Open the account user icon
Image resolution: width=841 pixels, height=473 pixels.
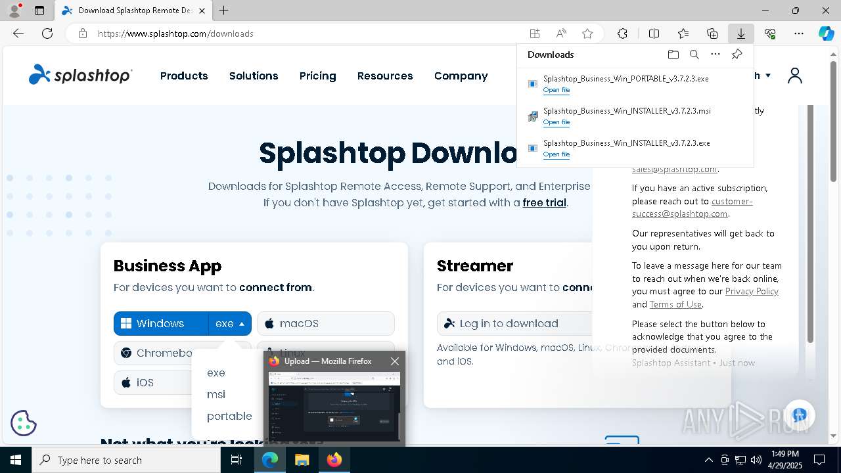[794, 76]
